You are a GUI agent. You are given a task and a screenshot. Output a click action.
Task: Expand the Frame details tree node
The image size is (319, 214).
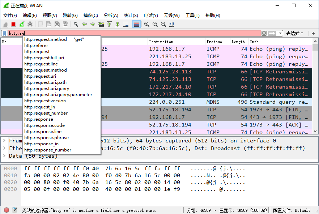[4, 141]
